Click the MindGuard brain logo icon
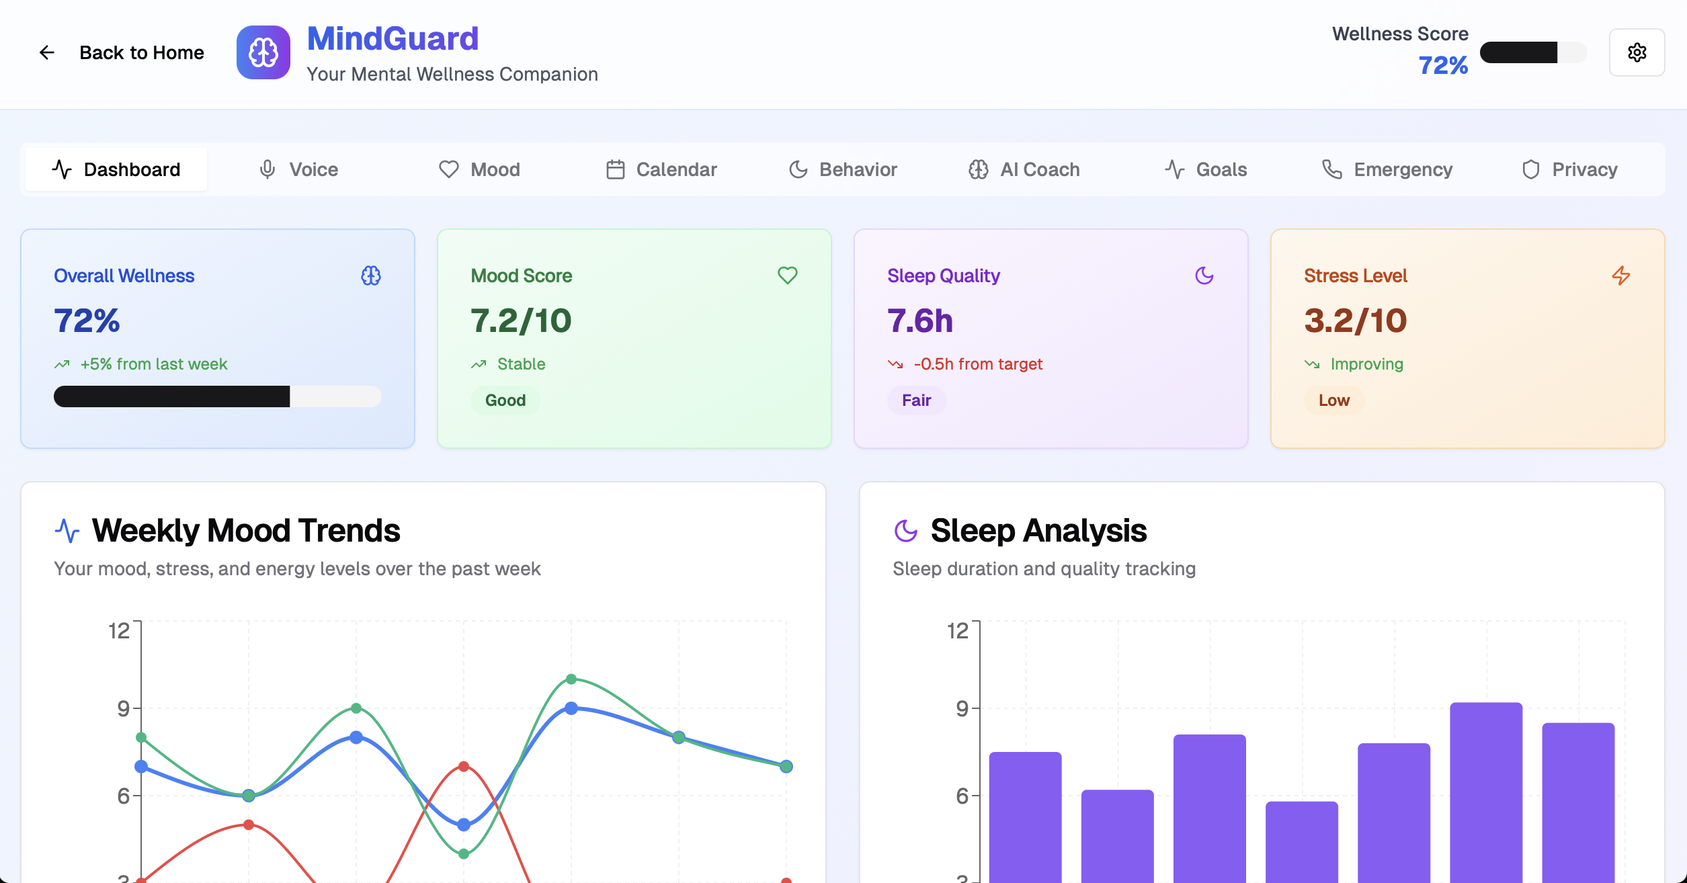 click(x=263, y=52)
